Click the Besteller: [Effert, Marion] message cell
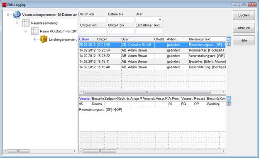 coord(207,62)
